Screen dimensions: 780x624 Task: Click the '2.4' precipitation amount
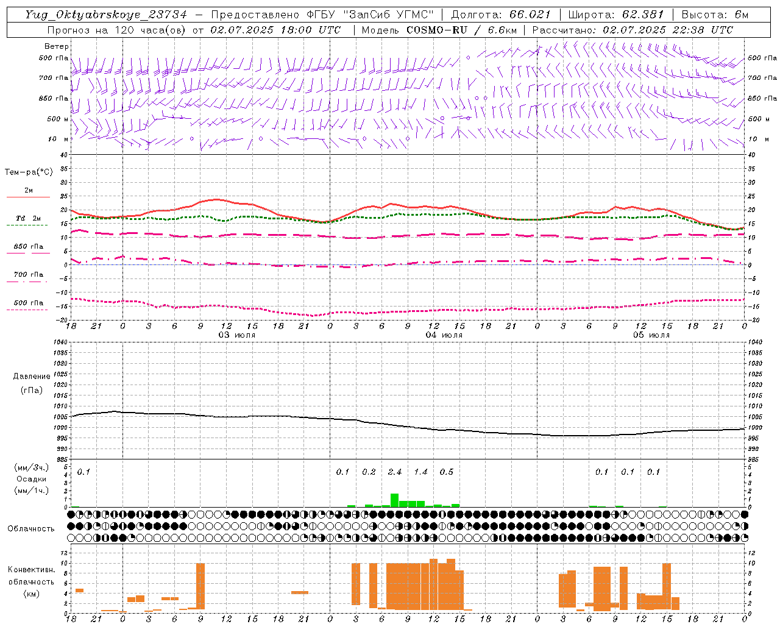click(395, 472)
